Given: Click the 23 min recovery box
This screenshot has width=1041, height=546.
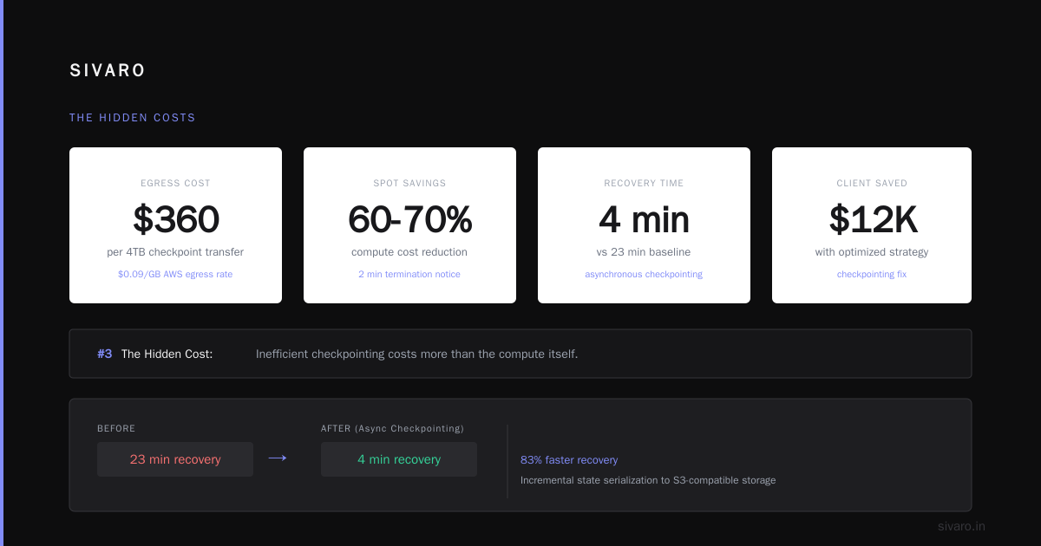Looking at the screenshot, I should (x=175, y=459).
